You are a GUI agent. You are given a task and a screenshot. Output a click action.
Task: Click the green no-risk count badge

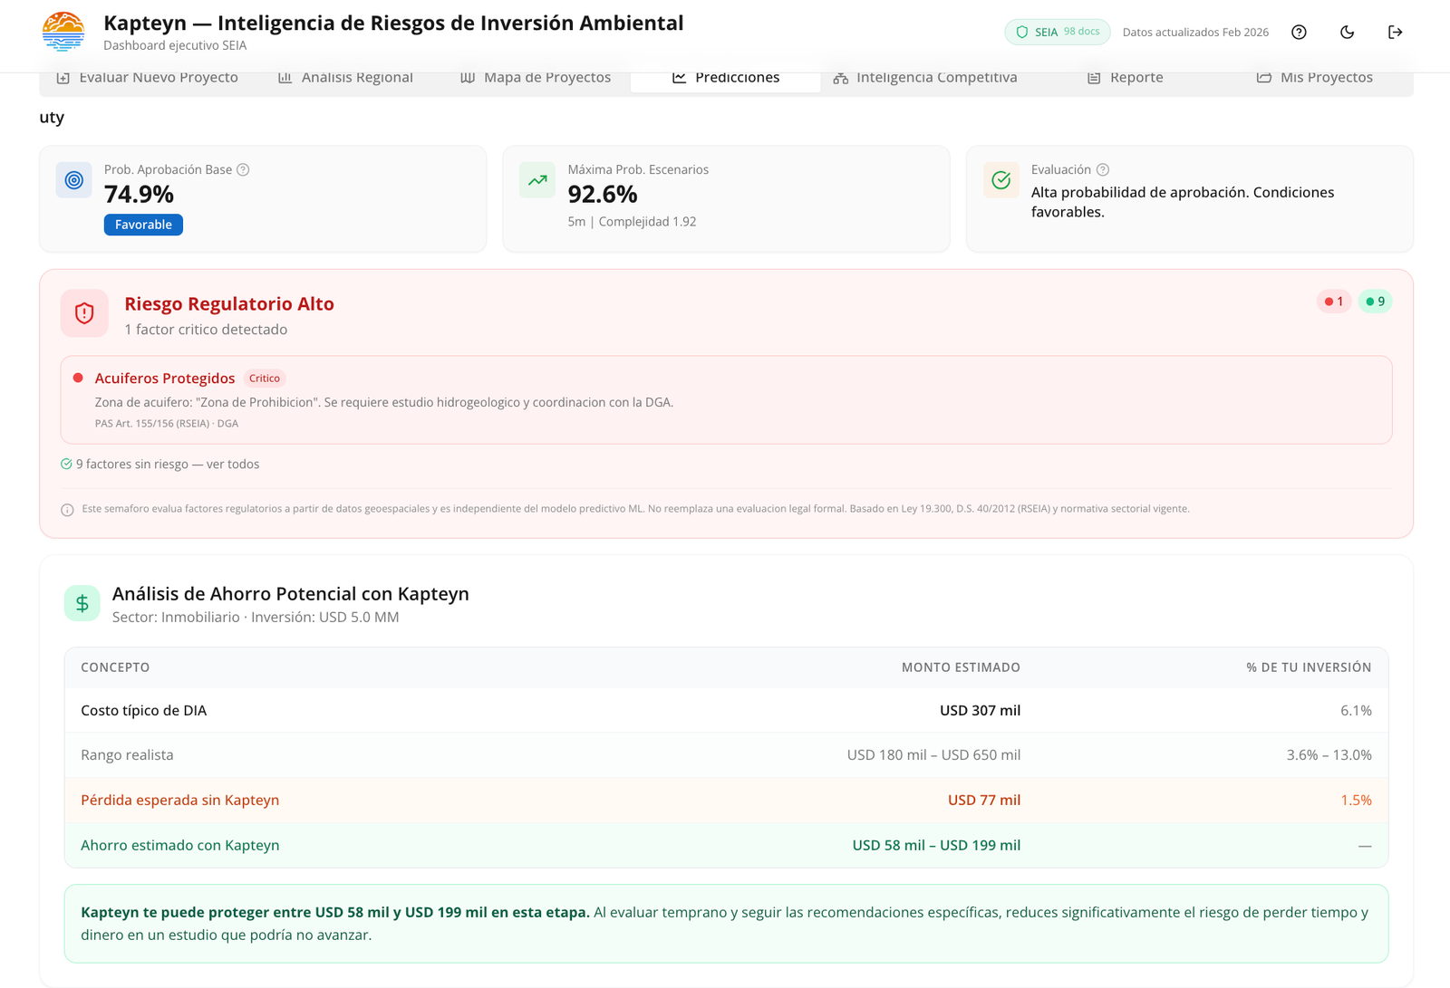pyautogui.click(x=1375, y=302)
